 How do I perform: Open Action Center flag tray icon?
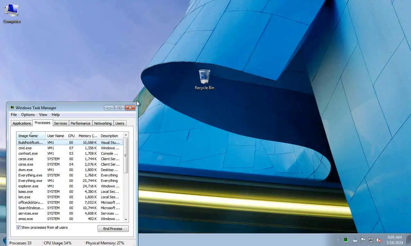tap(363, 240)
